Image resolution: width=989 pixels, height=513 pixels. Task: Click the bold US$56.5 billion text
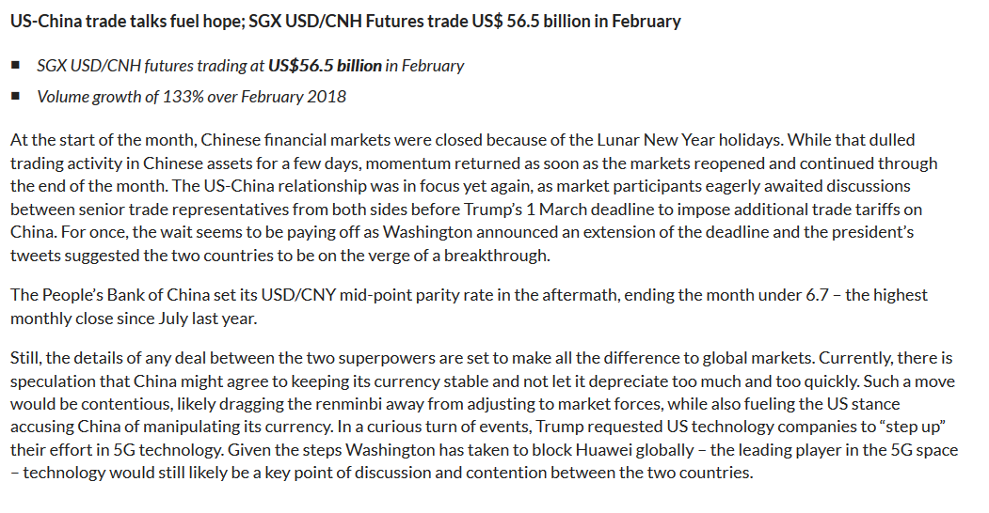pyautogui.click(x=325, y=66)
